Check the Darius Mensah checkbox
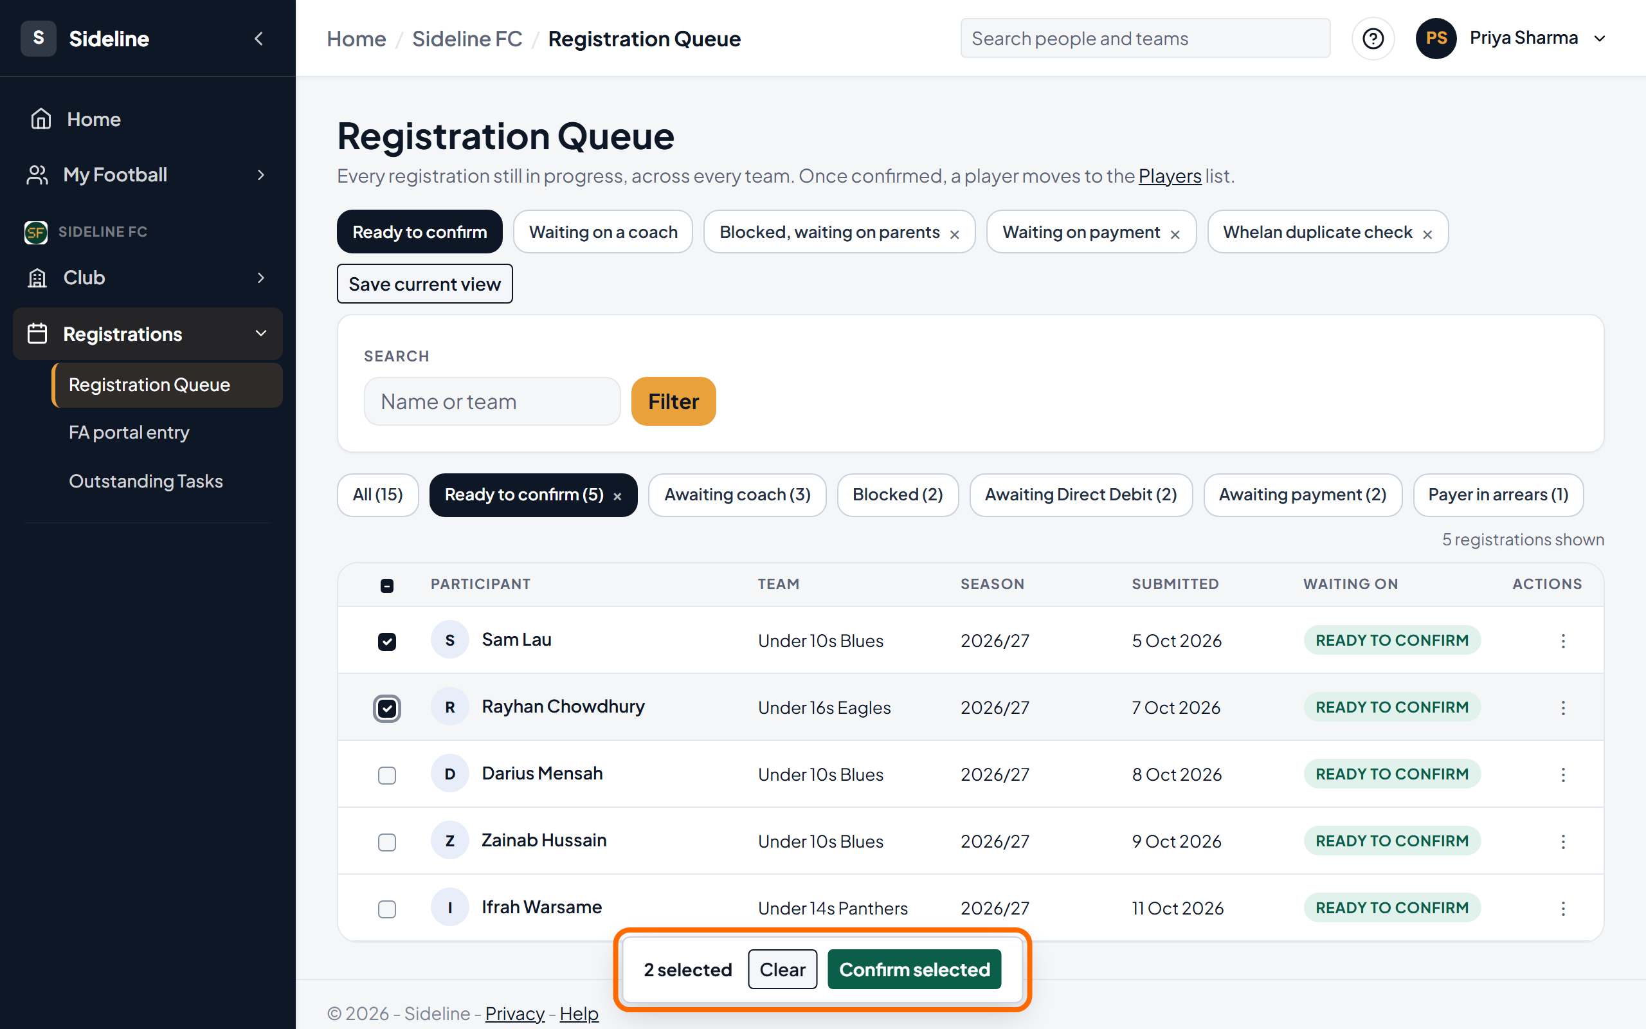Screen dimensions: 1646x1029 pos(386,775)
